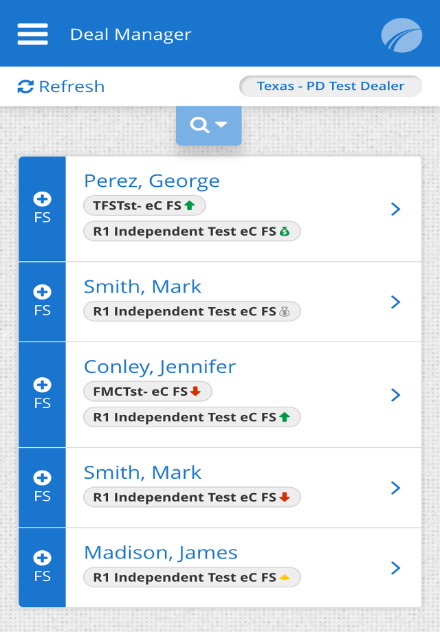Add FS on the second Smith, Mark row

tap(42, 479)
